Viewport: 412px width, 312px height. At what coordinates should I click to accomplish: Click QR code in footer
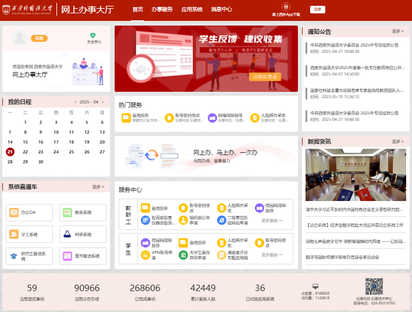coord(374,286)
